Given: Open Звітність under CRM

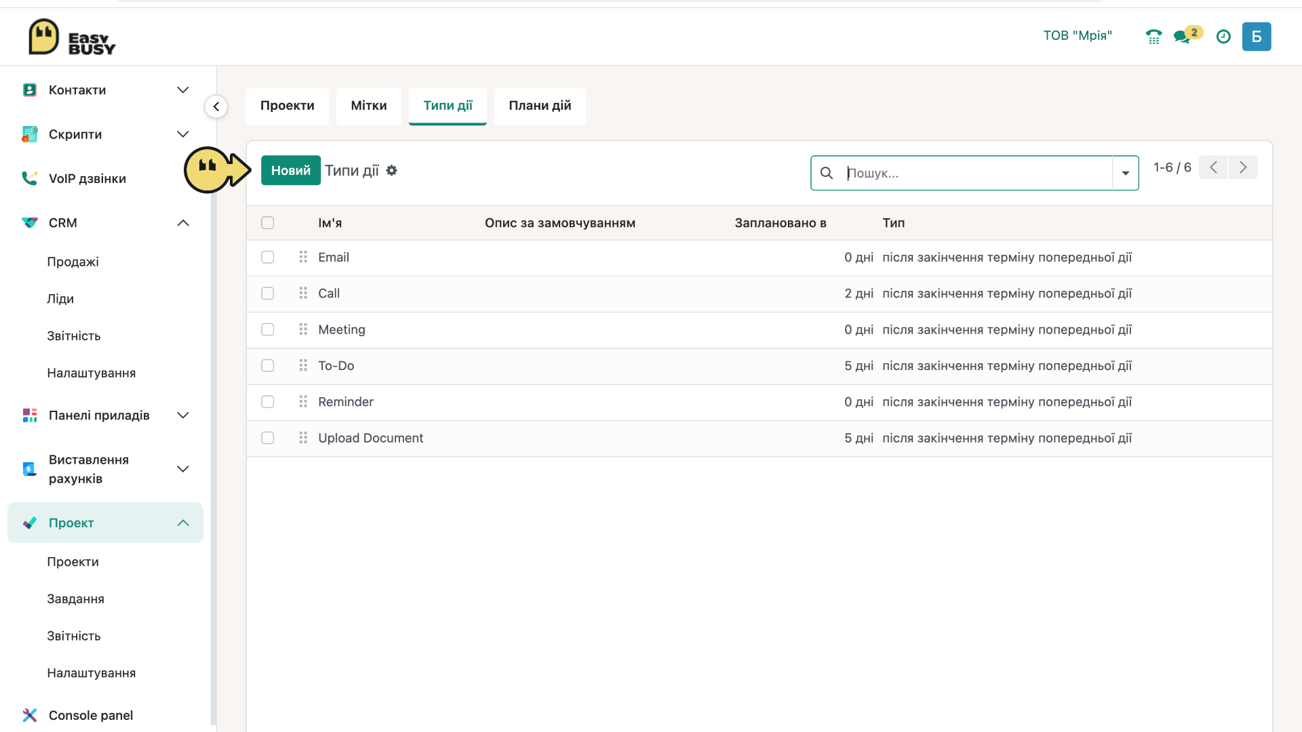Looking at the screenshot, I should pos(74,336).
